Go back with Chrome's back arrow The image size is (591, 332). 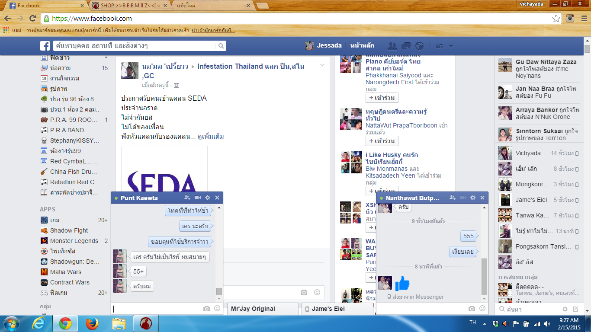tap(8, 19)
